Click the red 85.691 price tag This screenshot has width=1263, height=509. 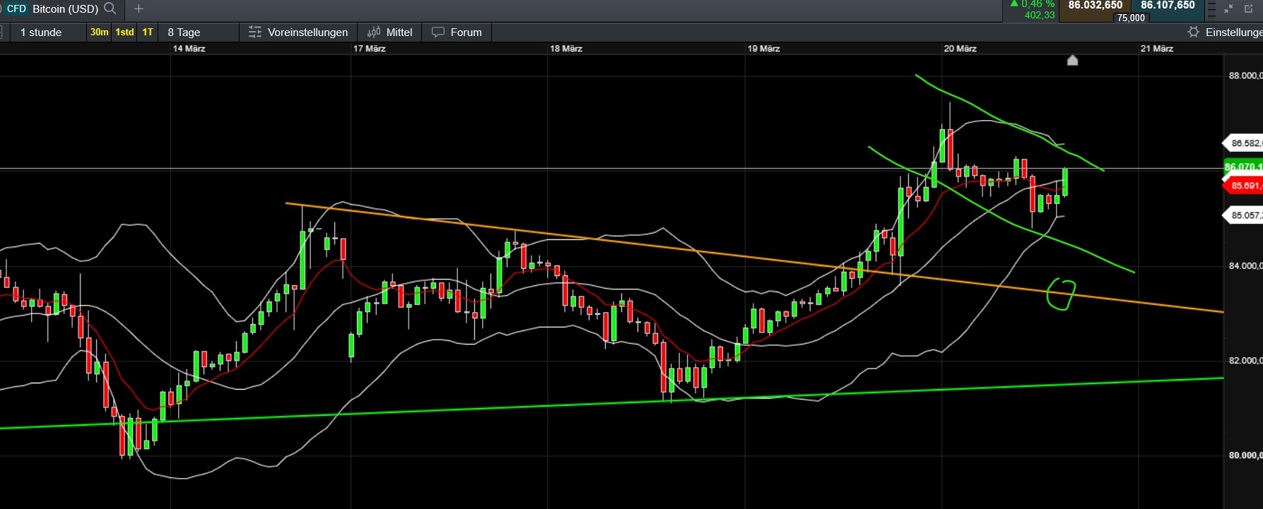1244,186
